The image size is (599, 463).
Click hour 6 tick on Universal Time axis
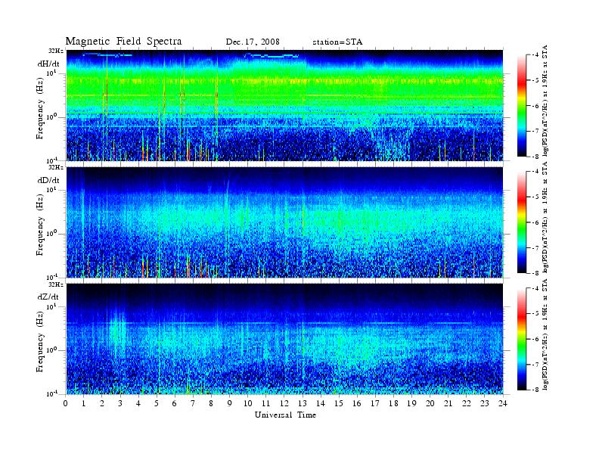(x=175, y=403)
